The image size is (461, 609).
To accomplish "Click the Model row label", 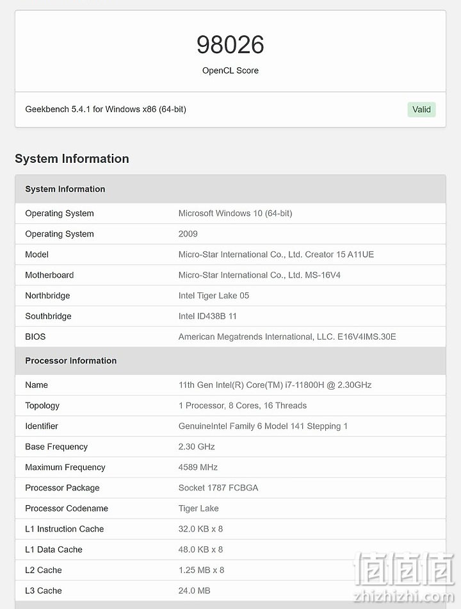I will (x=37, y=254).
